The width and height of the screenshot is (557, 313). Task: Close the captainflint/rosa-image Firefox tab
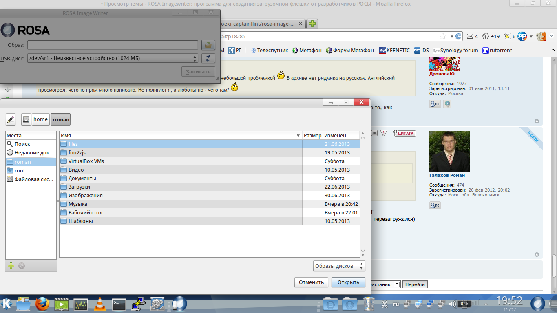click(x=301, y=24)
